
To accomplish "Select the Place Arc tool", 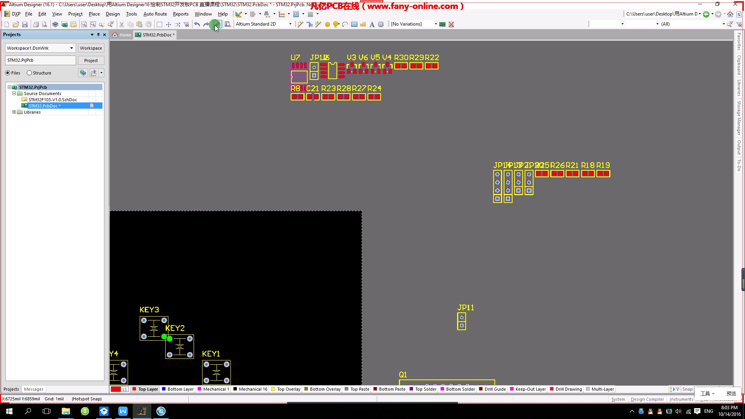I will click(x=345, y=24).
